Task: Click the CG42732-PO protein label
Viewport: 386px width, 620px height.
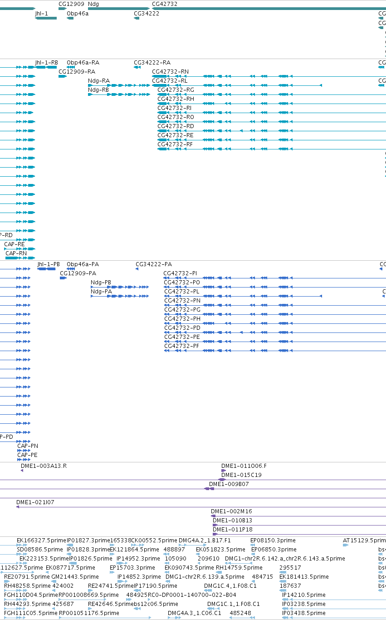Action: 182,283
